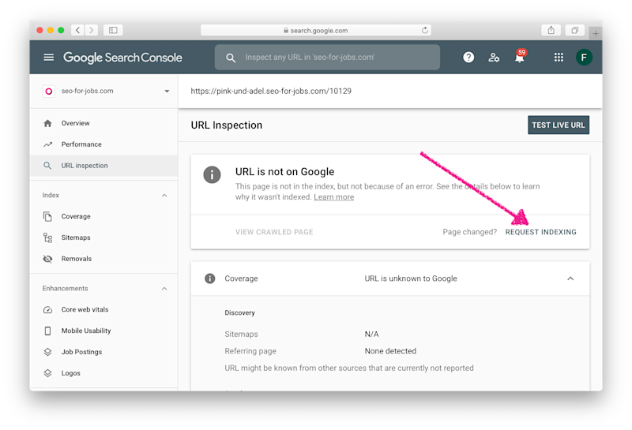Click the TEST LIVE URL button
This screenshot has height=430, width=632.
[559, 125]
